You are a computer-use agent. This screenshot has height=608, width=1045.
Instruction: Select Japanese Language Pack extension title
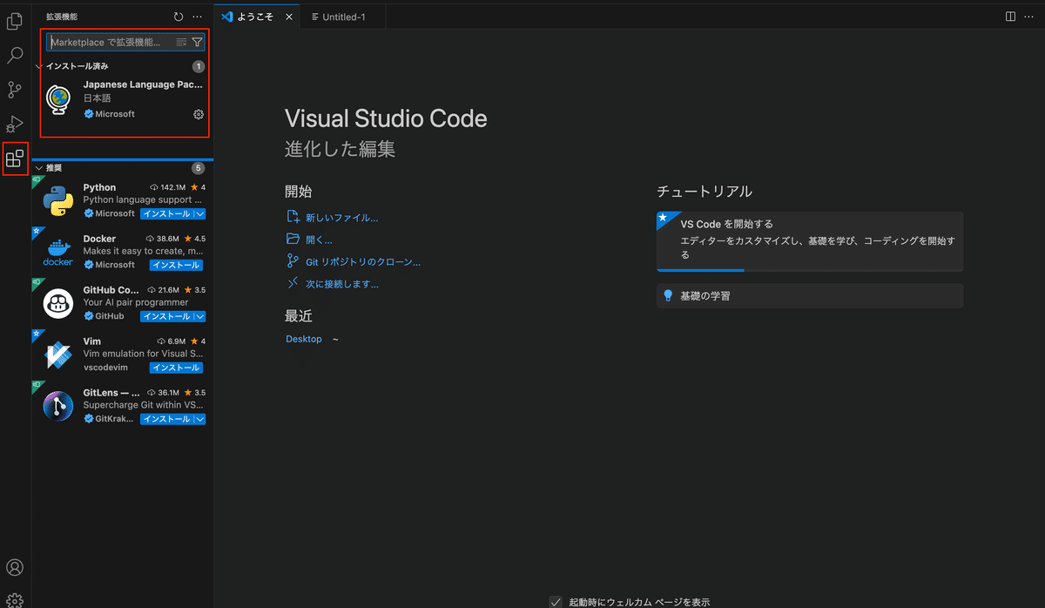click(143, 84)
